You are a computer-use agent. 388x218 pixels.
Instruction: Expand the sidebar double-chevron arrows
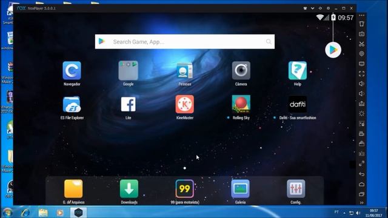pyautogui.click(x=361, y=203)
